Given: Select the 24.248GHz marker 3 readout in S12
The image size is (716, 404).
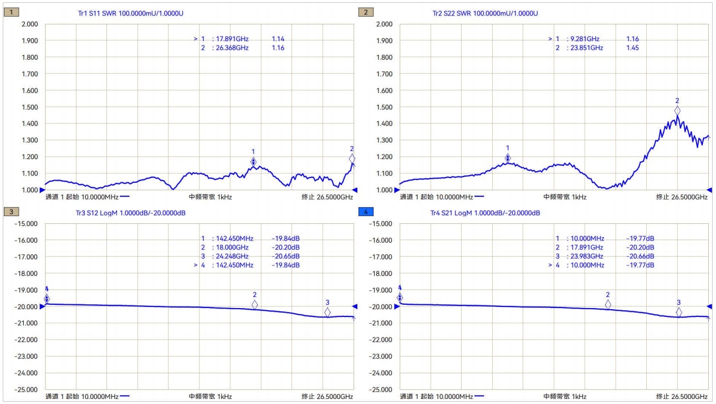Looking at the screenshot, I should 250,257.
